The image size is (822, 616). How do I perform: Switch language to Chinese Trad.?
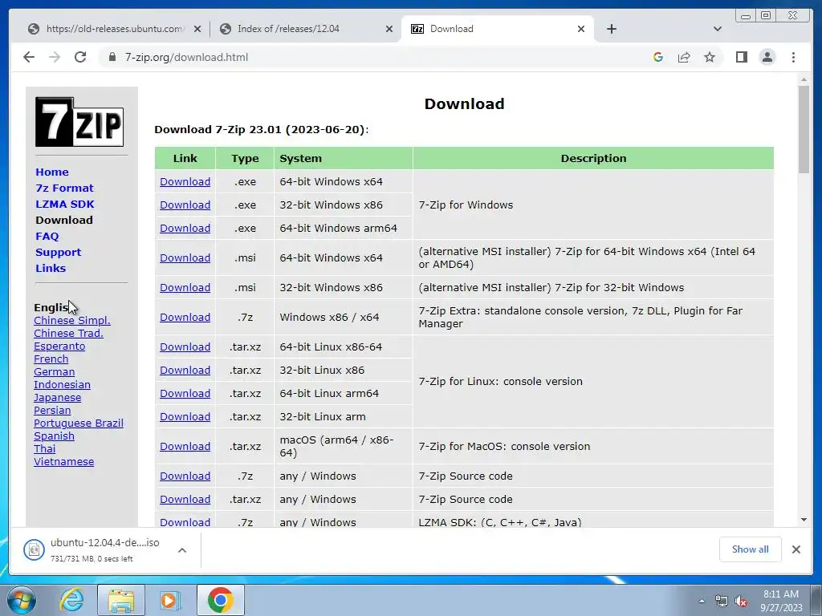click(68, 333)
